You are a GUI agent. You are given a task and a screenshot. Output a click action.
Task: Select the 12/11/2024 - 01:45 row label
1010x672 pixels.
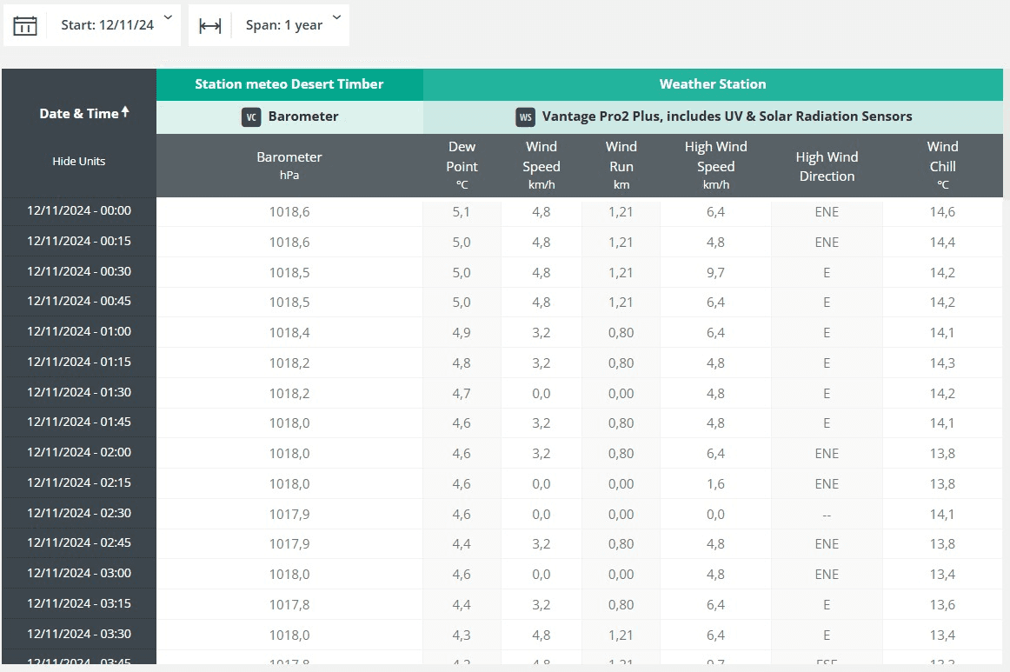[x=78, y=422]
